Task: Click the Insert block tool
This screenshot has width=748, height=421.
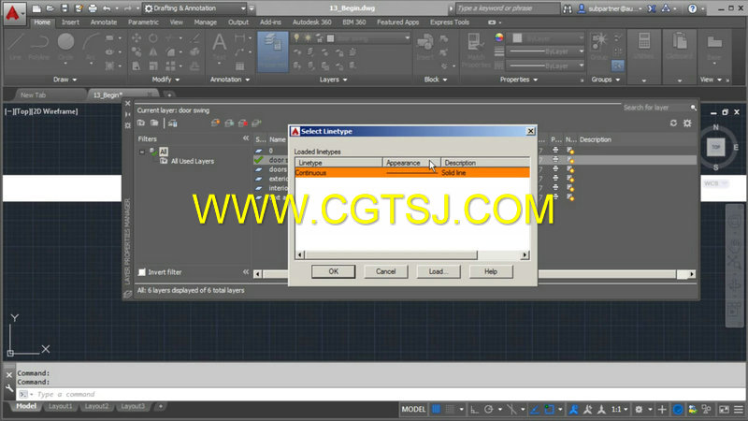Action: pos(424,48)
